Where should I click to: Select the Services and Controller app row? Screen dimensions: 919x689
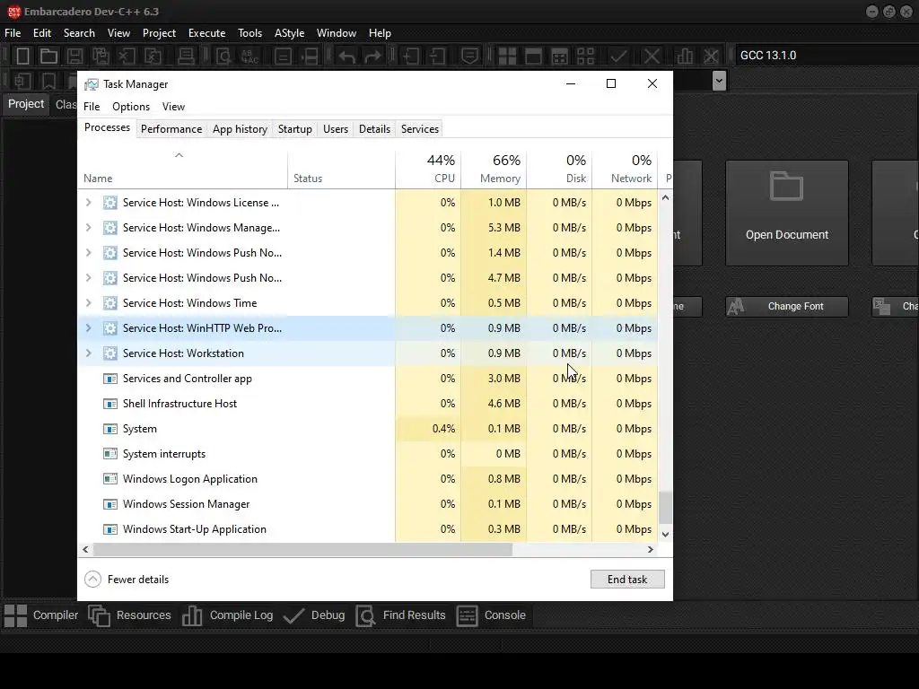pos(367,379)
